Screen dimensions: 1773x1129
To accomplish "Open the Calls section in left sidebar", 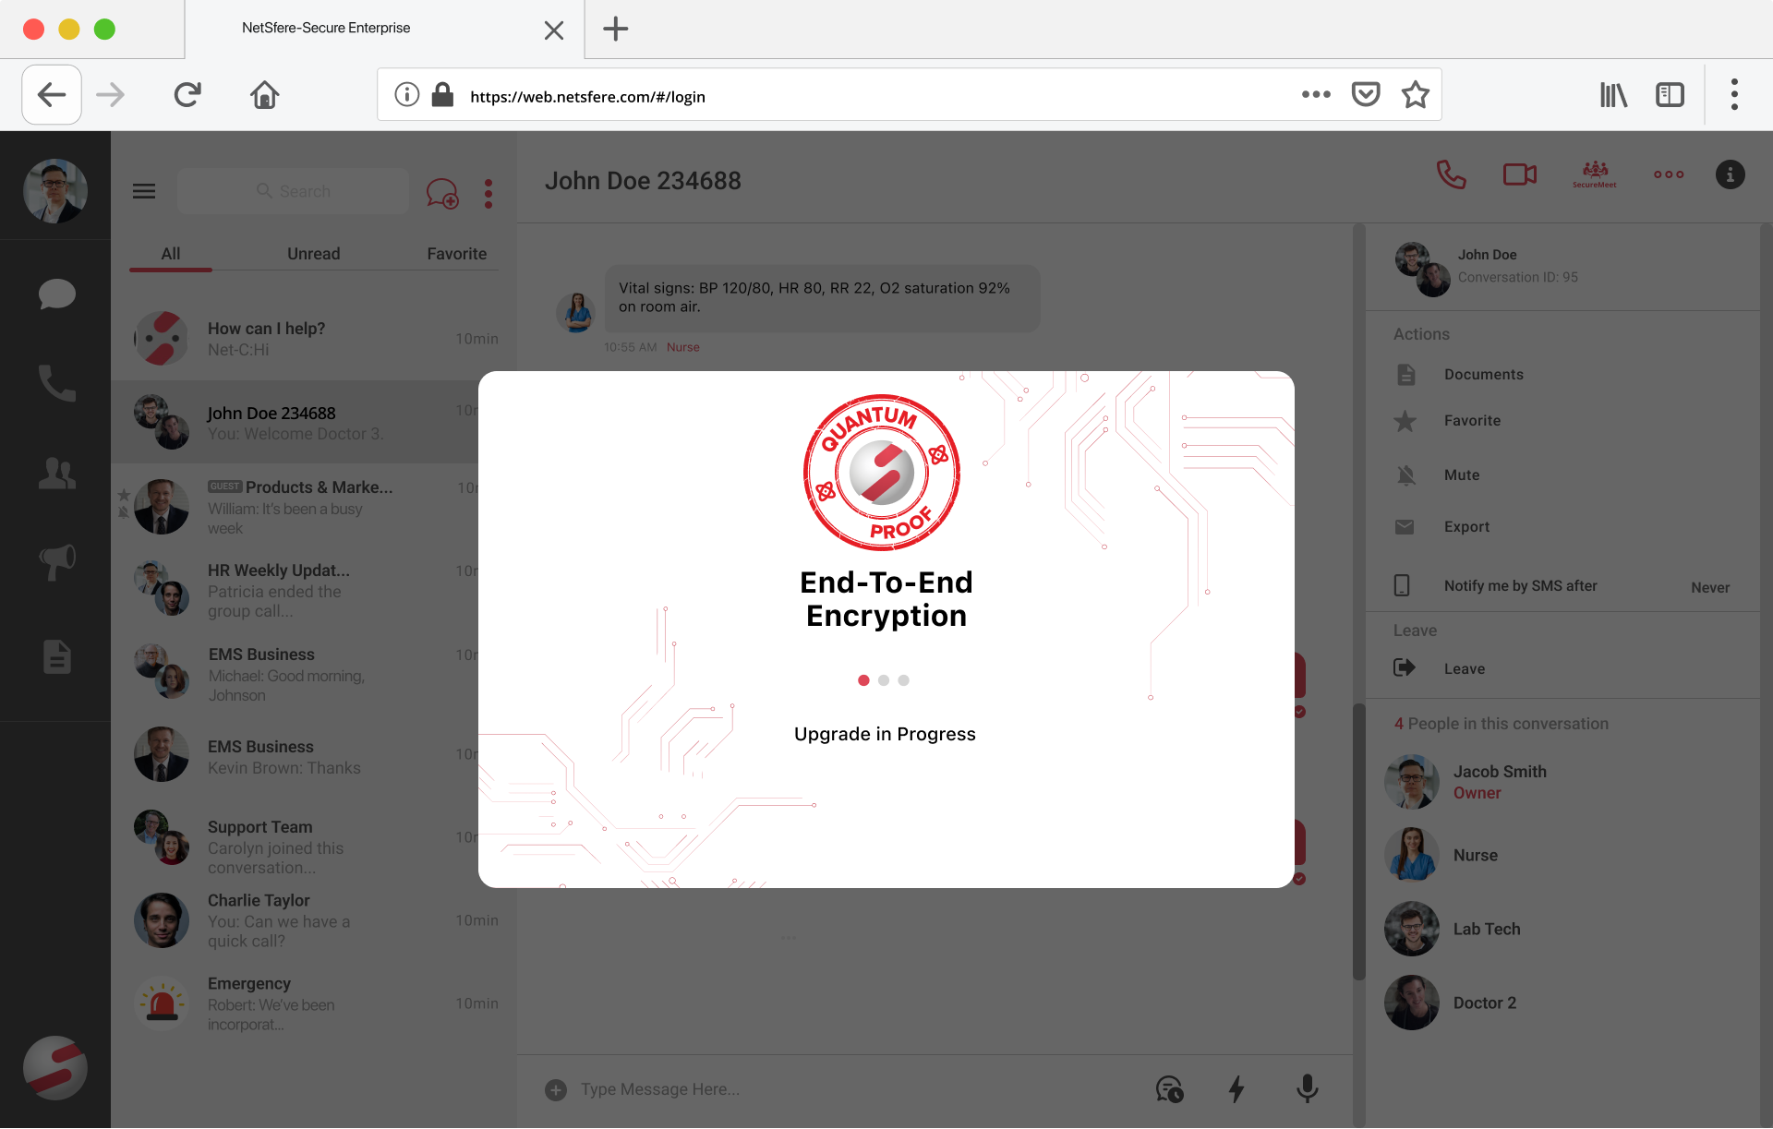I will point(56,383).
